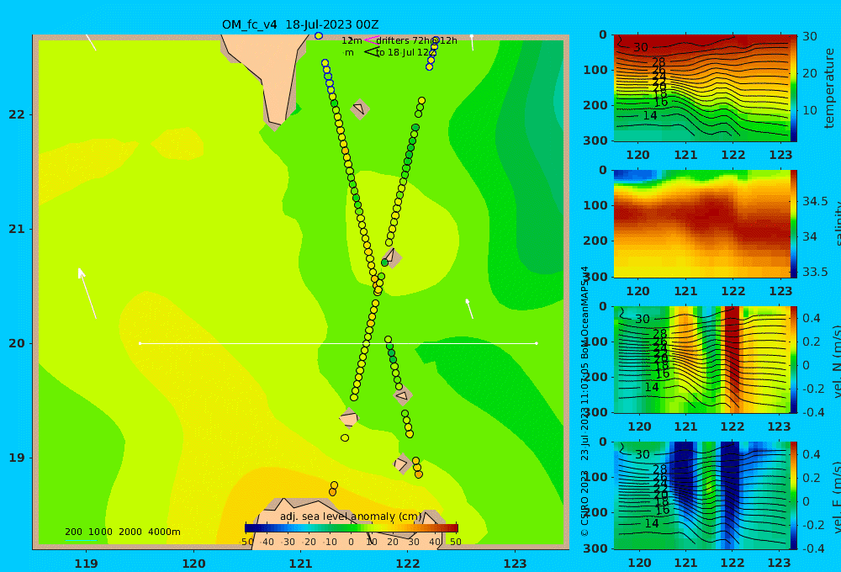This screenshot has width=841, height=572.
Task: Select the diamond drifter marker near 20.7N 121.85E
Action: (x=392, y=257)
